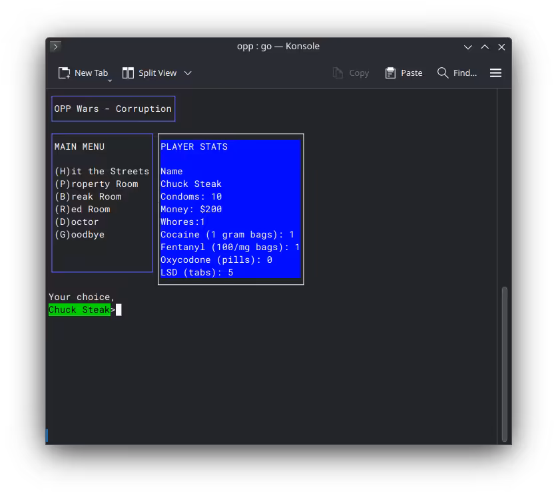Click the "(D)octor" menu entry
This screenshot has height=499, width=558.
pyautogui.click(x=77, y=222)
